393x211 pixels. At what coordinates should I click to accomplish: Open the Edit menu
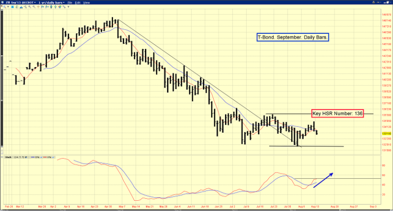[x=78, y=3]
